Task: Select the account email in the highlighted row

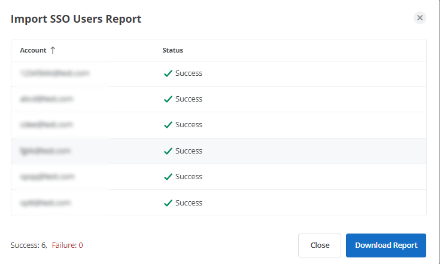Action: (45, 151)
